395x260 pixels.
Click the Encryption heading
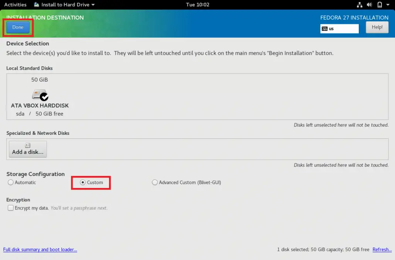[18, 200]
